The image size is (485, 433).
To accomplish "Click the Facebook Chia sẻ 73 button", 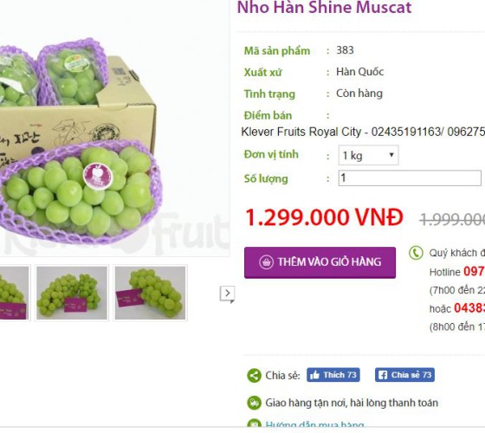I will pyautogui.click(x=404, y=375).
